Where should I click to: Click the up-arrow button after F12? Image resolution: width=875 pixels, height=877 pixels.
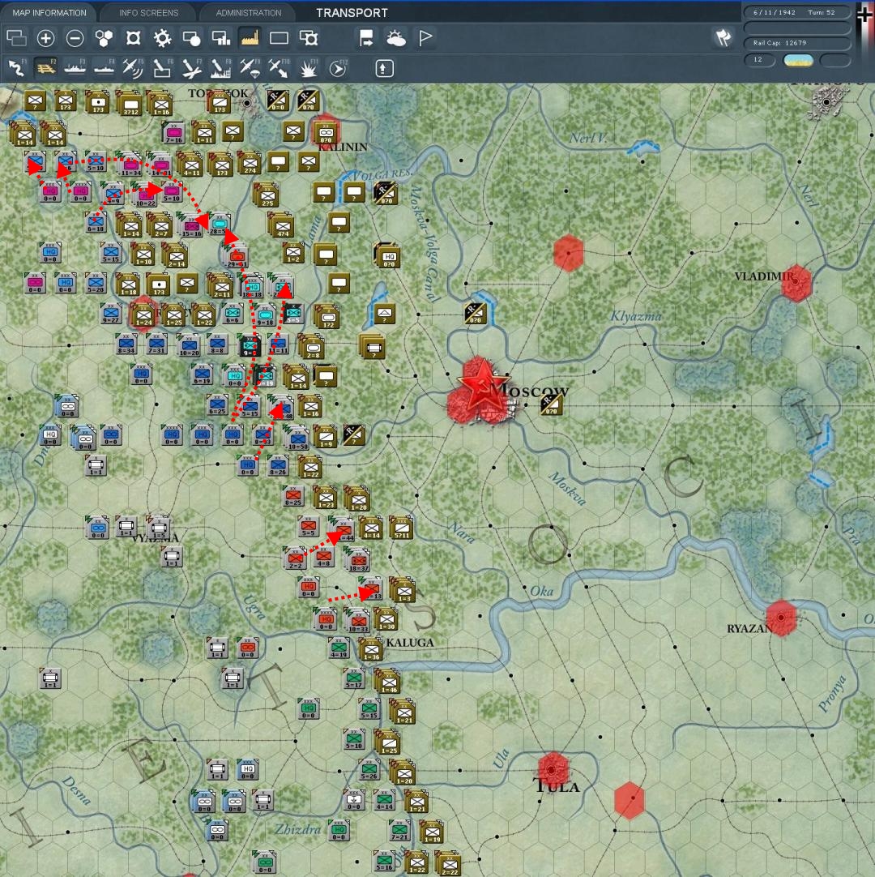[384, 69]
